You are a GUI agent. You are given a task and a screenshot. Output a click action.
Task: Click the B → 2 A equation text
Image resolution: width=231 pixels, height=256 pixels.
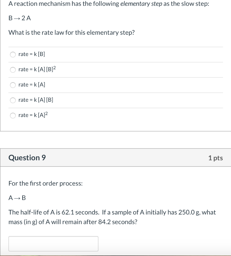[x=19, y=18]
